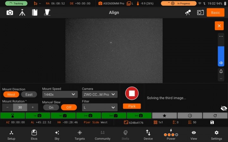Open the camera capture module icon
The width and height of the screenshot is (228, 142).
click(x=10, y=13)
